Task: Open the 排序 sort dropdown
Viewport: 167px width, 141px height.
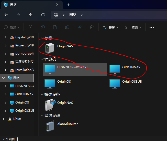Action: [110, 27]
